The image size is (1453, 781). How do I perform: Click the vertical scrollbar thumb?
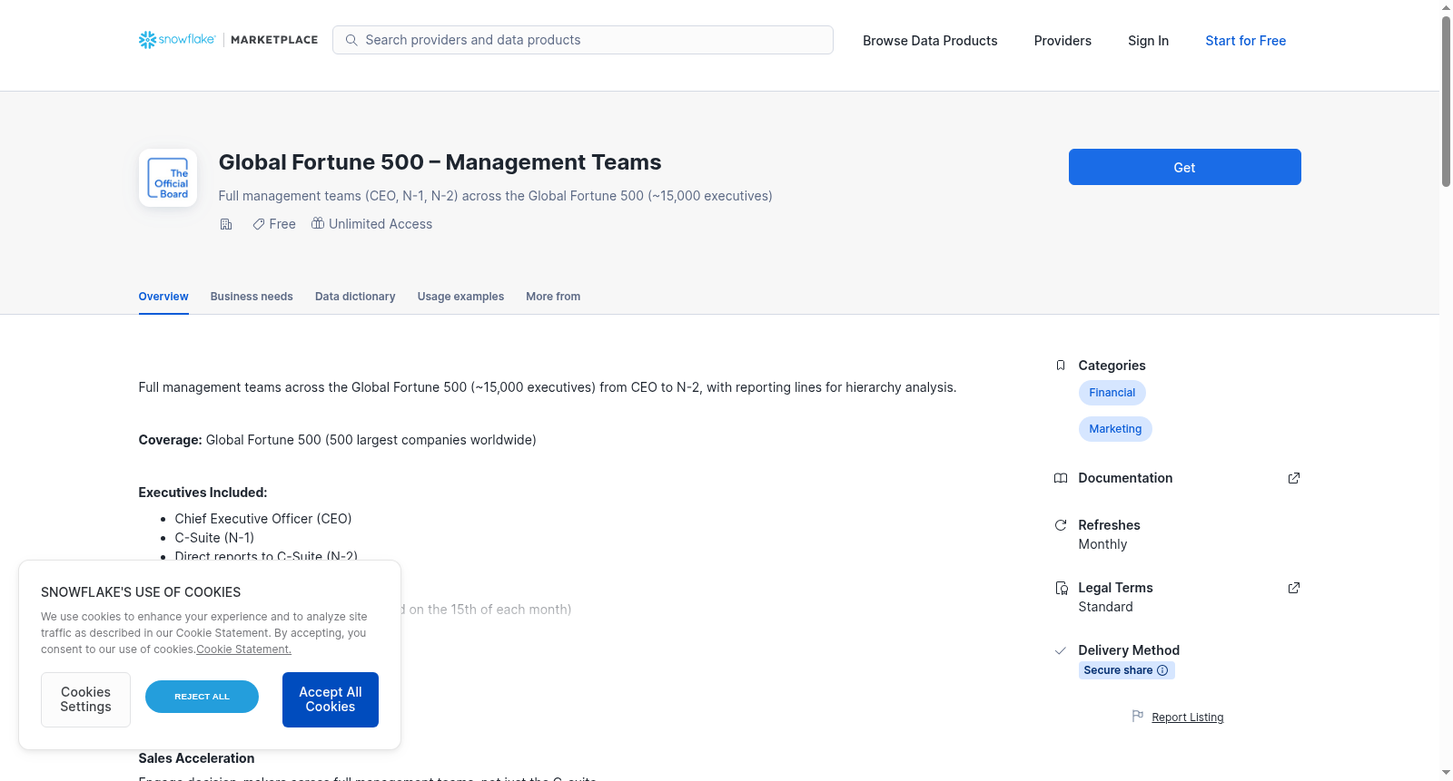(1446, 100)
